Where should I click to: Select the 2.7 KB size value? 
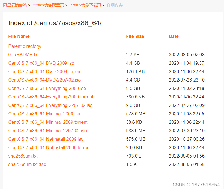[x=133, y=55]
